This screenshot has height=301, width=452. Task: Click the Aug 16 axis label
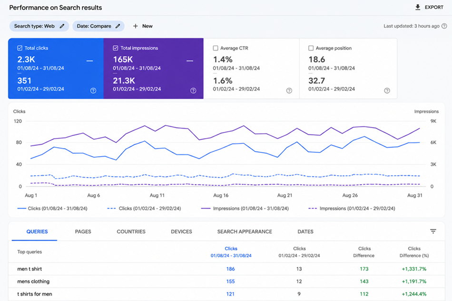(x=221, y=195)
